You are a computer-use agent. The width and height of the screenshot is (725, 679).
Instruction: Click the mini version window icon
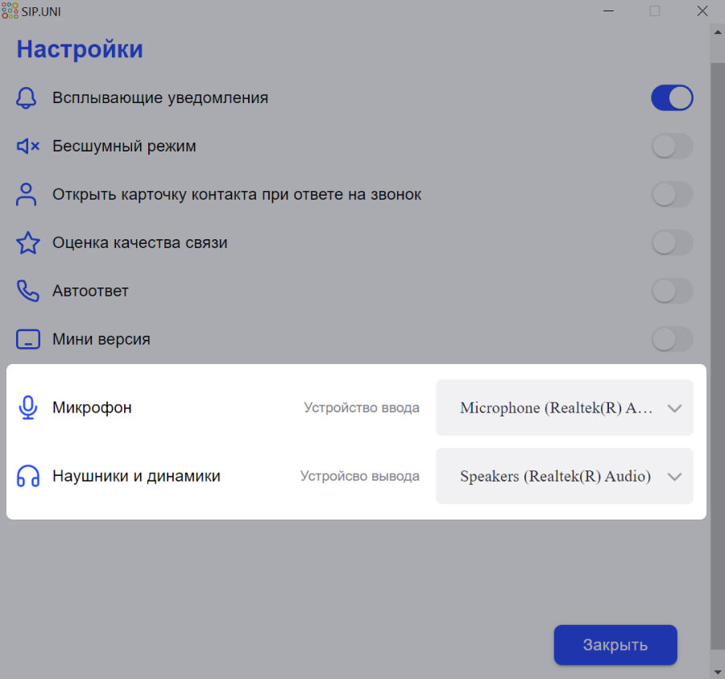pos(28,339)
